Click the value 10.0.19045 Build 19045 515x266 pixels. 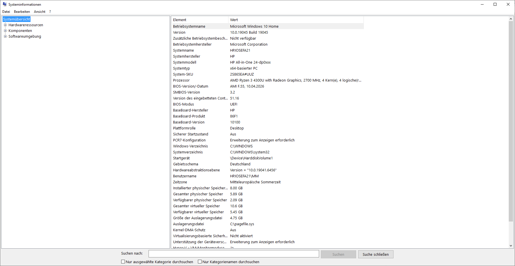[x=249, y=32]
